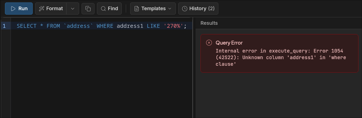Screen dimensions: 362x118
Task: Click the WHERE keyword in the query
Action: point(105,26)
